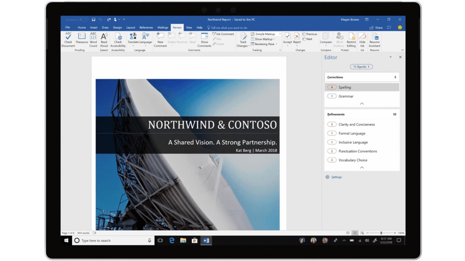Collapse the Corrections section in Editor pane

(x=361, y=103)
